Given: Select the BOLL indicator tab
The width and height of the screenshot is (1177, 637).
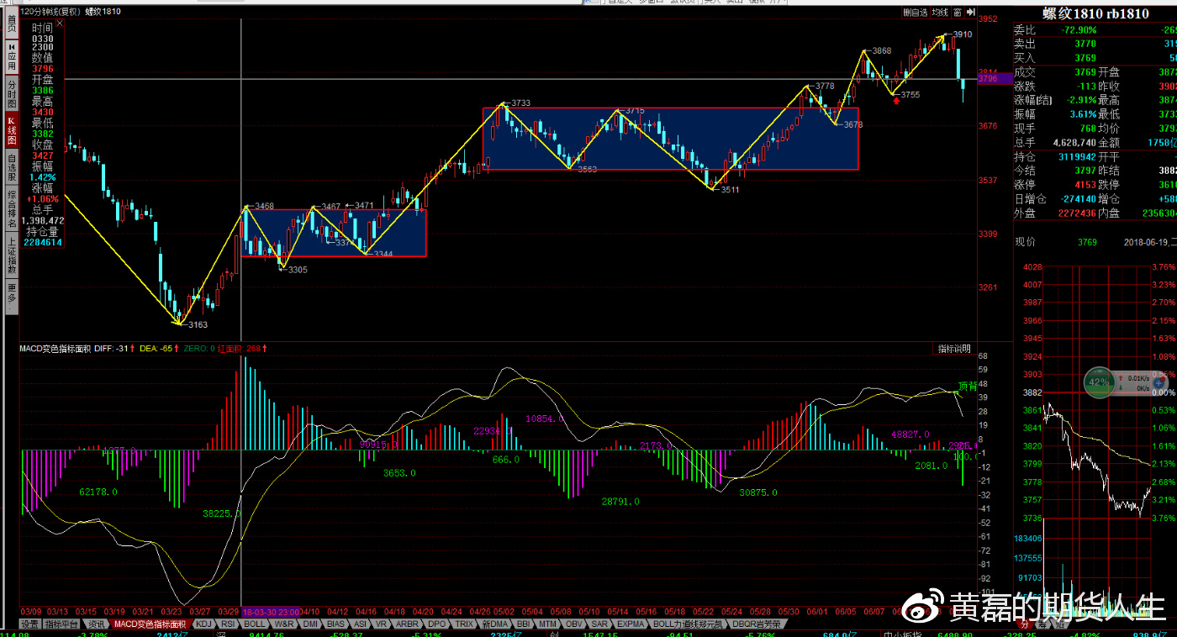Looking at the screenshot, I should [x=255, y=624].
